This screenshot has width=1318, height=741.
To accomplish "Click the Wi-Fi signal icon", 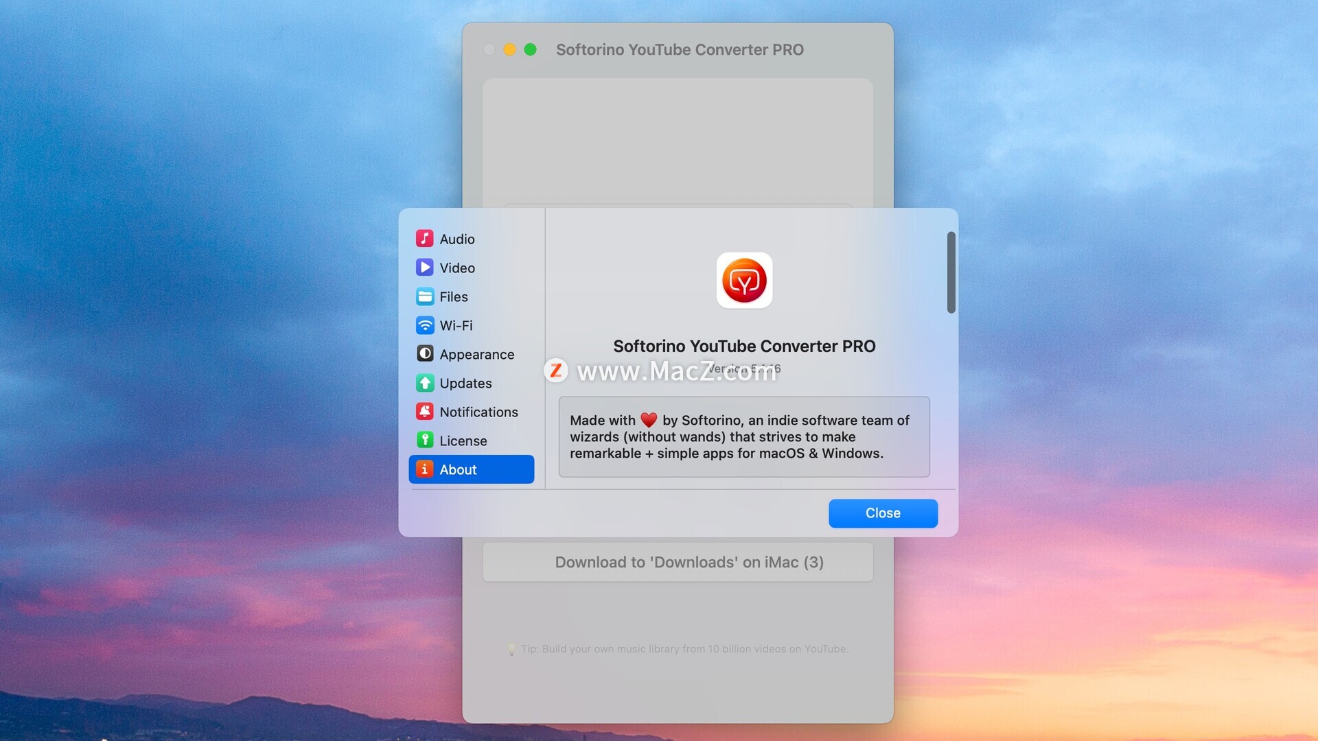I will [x=424, y=325].
